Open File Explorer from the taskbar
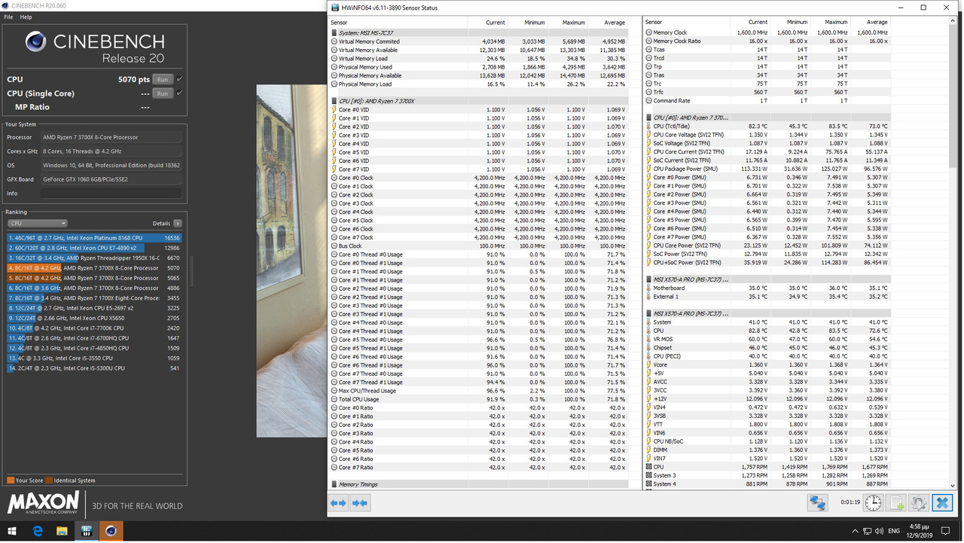This screenshot has width=964, height=543. [x=62, y=531]
